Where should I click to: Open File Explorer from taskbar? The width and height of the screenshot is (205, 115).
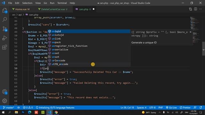point(16,112)
